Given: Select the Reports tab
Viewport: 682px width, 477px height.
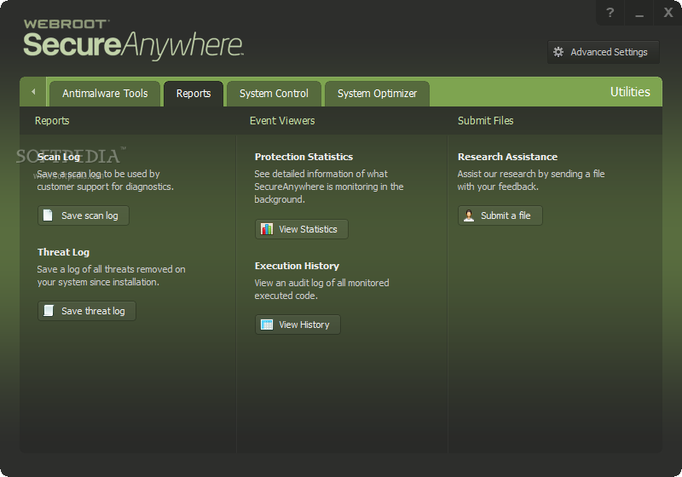Looking at the screenshot, I should (x=194, y=94).
